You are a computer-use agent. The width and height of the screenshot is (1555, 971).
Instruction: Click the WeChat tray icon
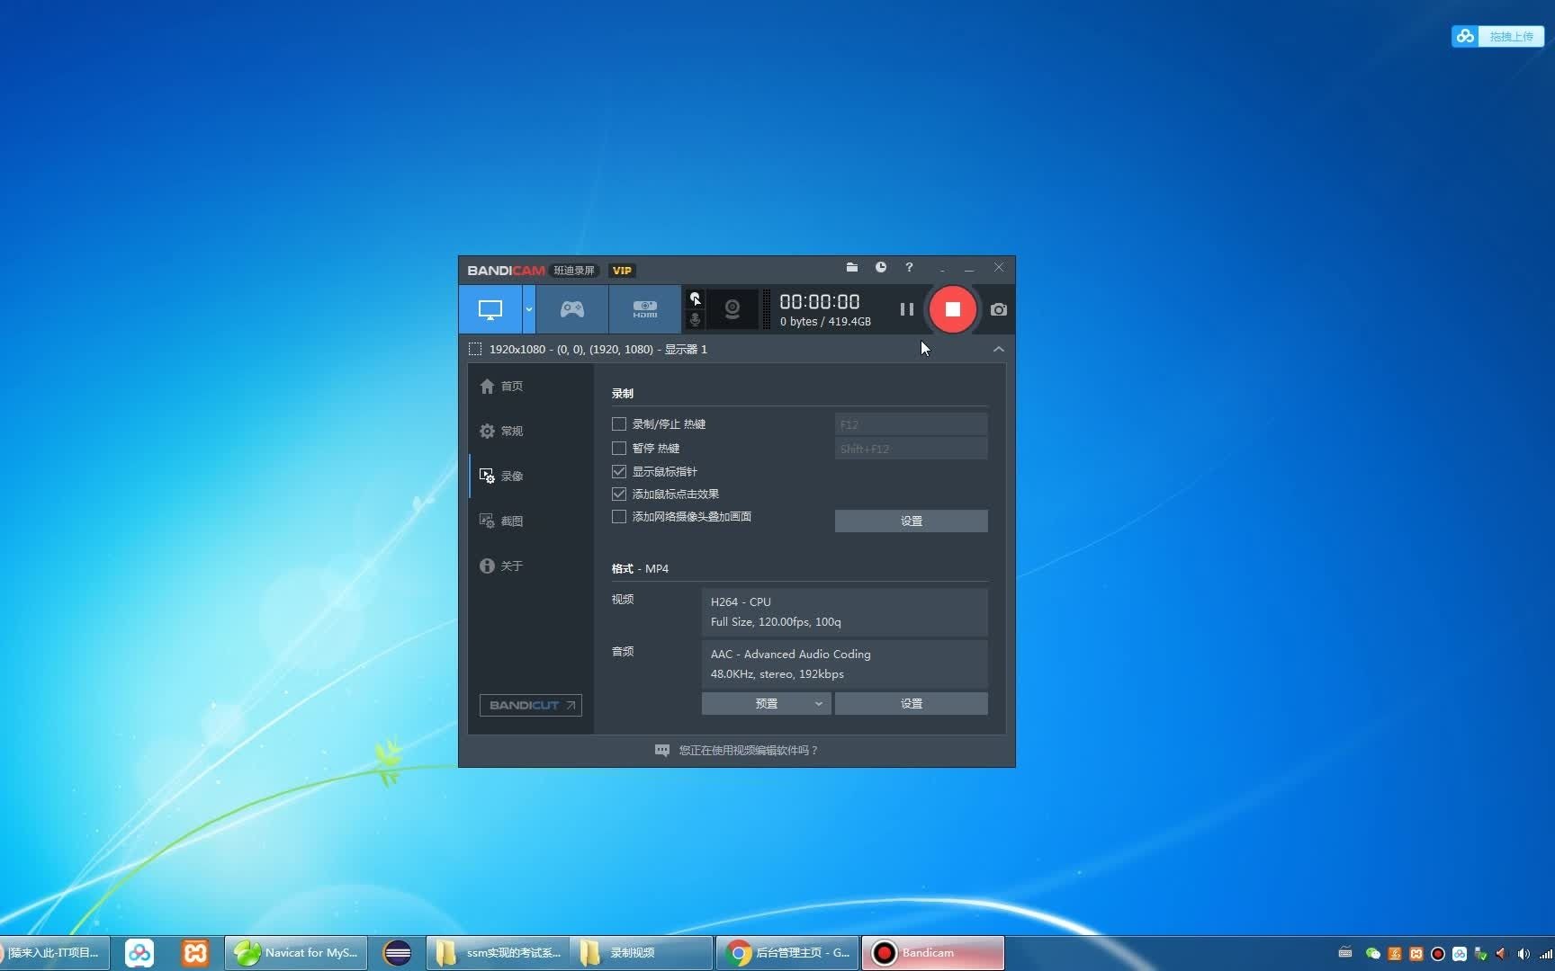[x=1372, y=954]
